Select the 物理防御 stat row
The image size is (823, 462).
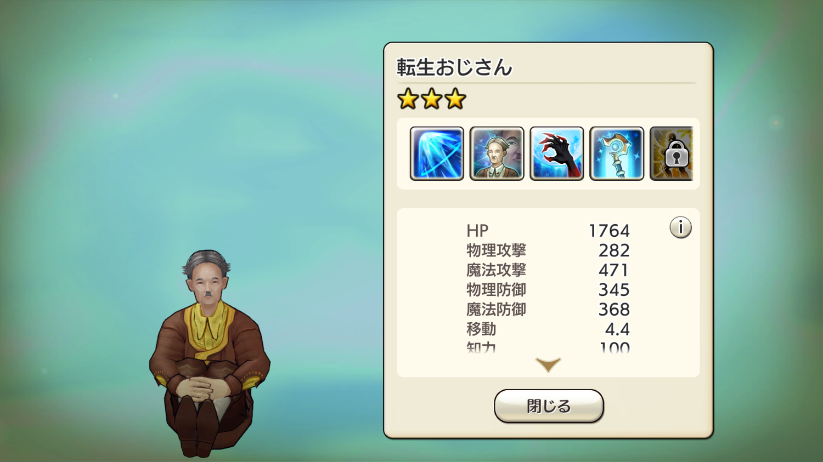point(548,290)
